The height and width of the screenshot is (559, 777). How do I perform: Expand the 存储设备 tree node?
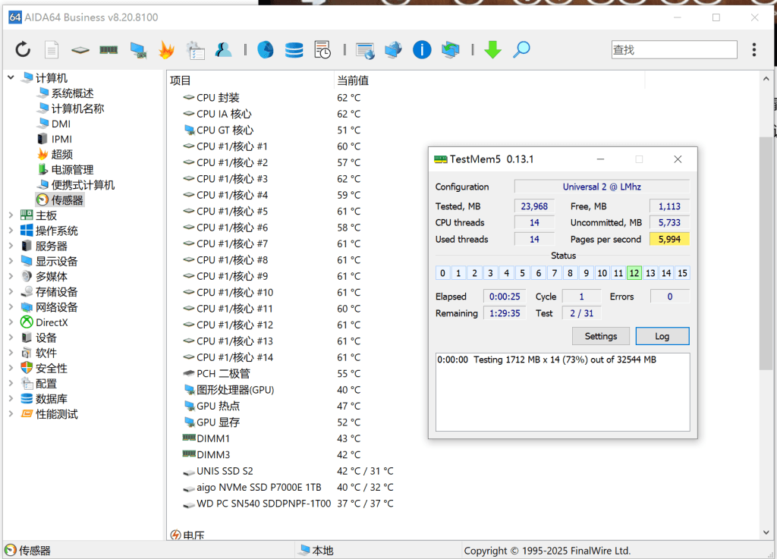11,291
